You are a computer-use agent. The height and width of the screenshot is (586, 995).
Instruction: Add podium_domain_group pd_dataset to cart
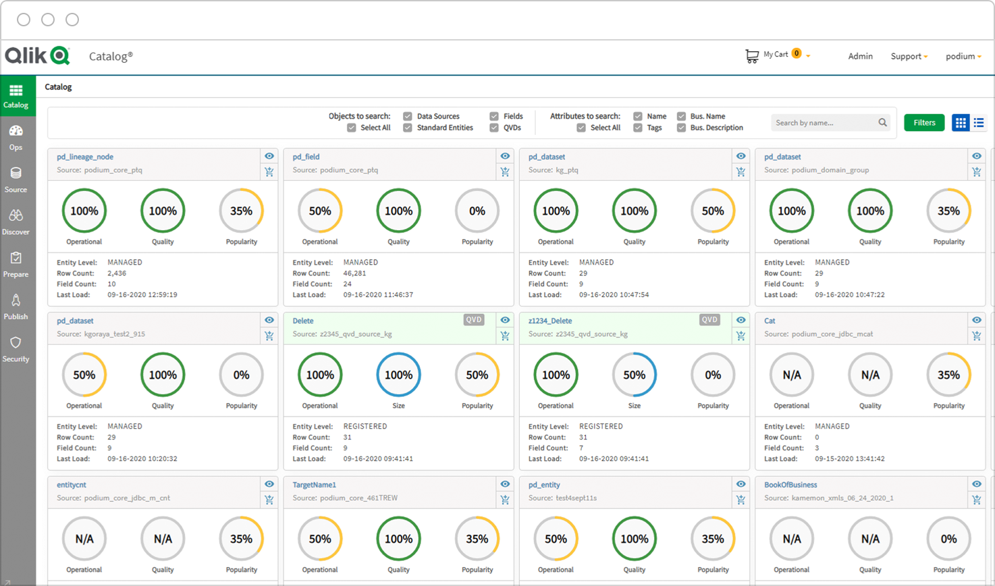point(977,172)
